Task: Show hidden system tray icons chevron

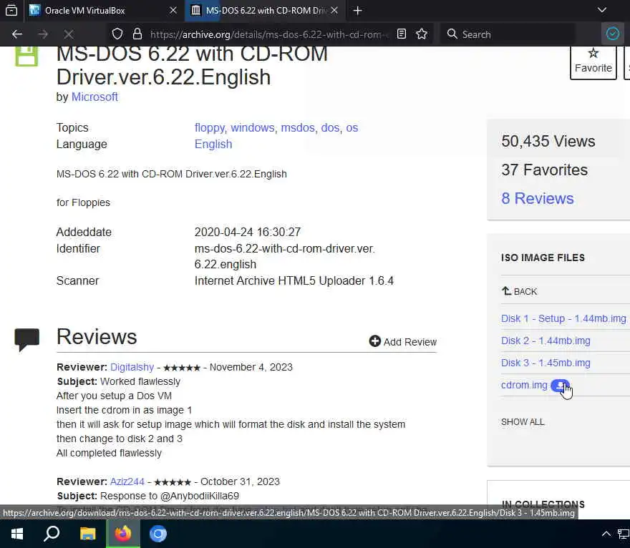Action: click(606, 534)
